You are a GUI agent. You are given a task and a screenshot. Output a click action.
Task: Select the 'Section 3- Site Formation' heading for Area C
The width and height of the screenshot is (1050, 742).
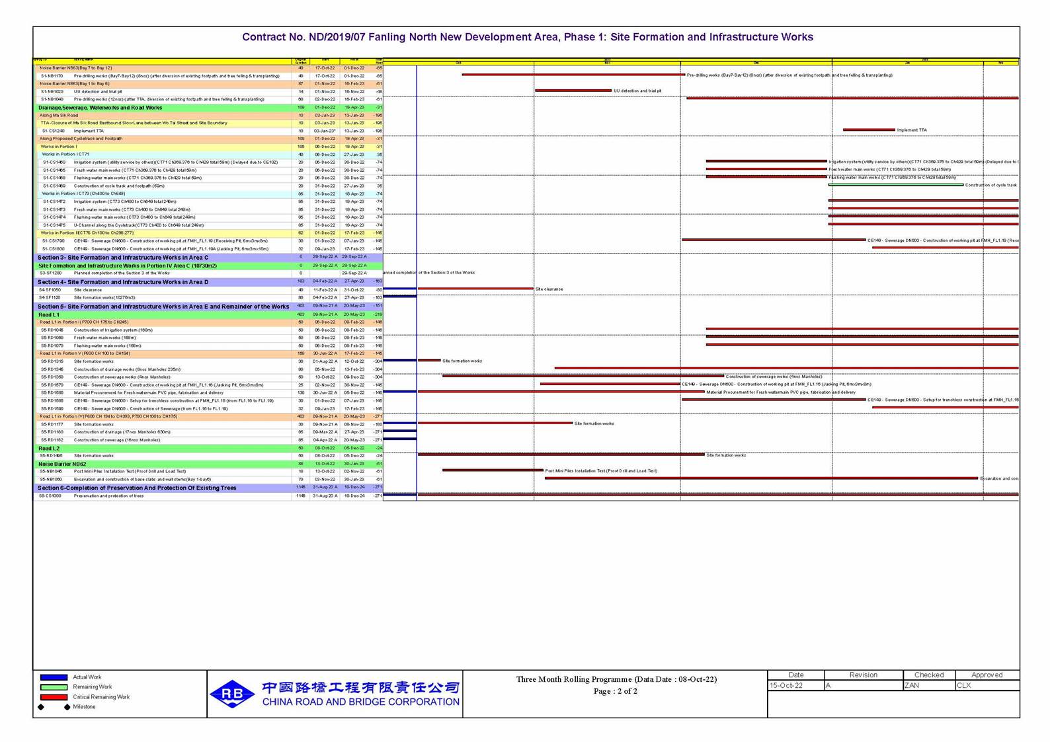click(208, 258)
